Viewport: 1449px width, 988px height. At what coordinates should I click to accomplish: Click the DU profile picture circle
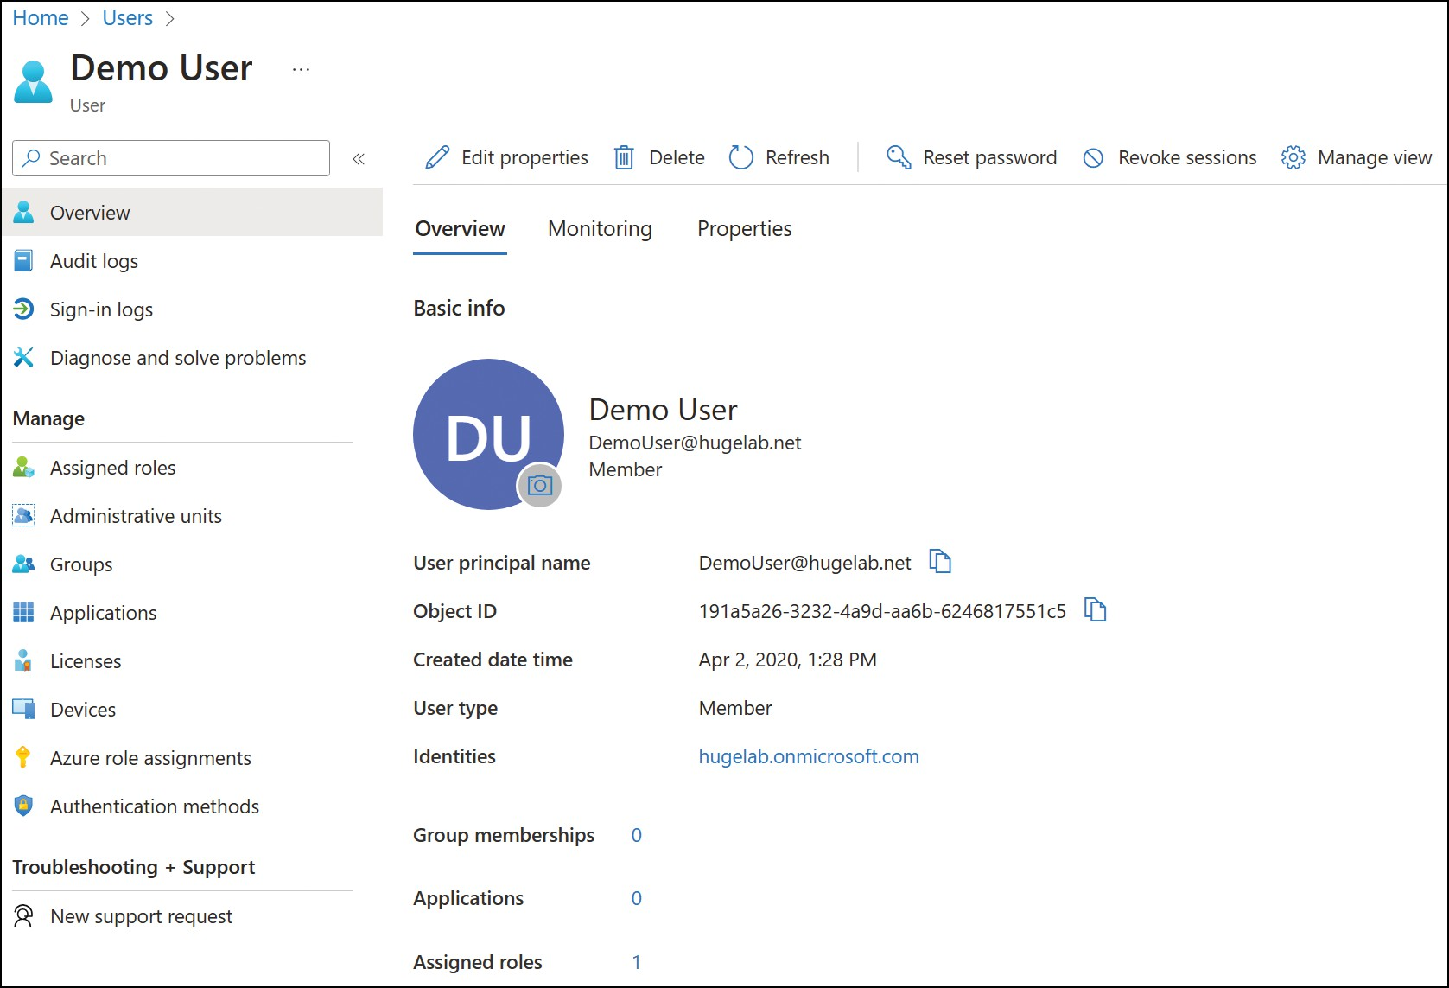(x=488, y=434)
